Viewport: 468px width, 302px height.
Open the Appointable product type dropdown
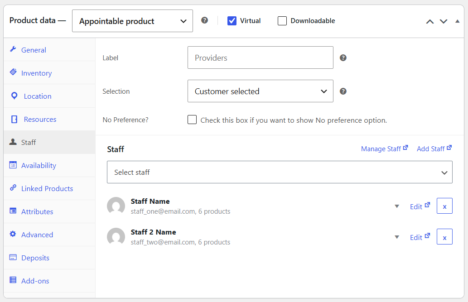pyautogui.click(x=133, y=21)
